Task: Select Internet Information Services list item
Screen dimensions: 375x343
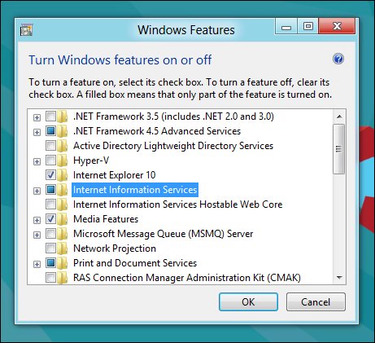Action: [x=135, y=190]
